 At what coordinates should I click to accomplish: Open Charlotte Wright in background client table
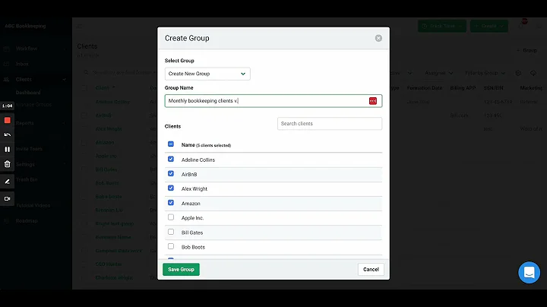pos(114,277)
